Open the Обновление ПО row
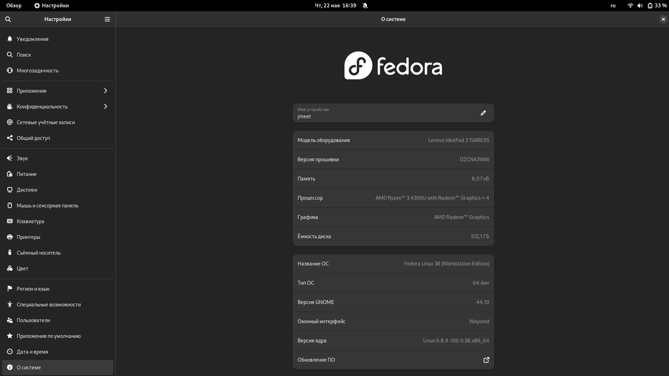 point(393,360)
